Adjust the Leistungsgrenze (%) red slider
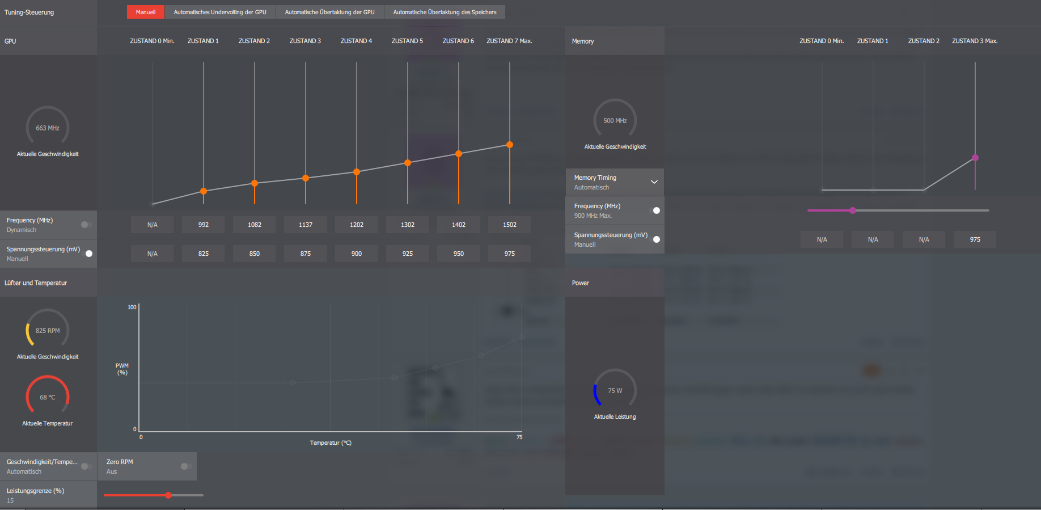This screenshot has width=1041, height=510. click(x=168, y=495)
